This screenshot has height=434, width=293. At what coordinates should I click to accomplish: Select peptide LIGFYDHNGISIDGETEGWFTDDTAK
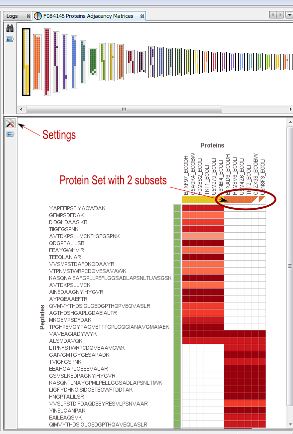(91, 390)
